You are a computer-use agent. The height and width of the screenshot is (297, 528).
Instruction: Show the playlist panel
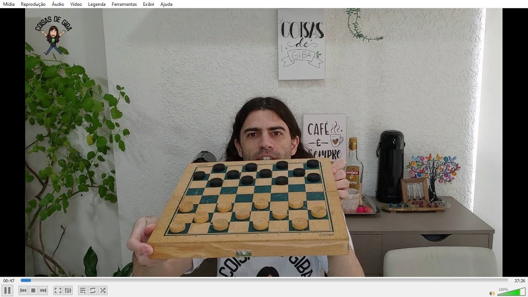(x=83, y=290)
